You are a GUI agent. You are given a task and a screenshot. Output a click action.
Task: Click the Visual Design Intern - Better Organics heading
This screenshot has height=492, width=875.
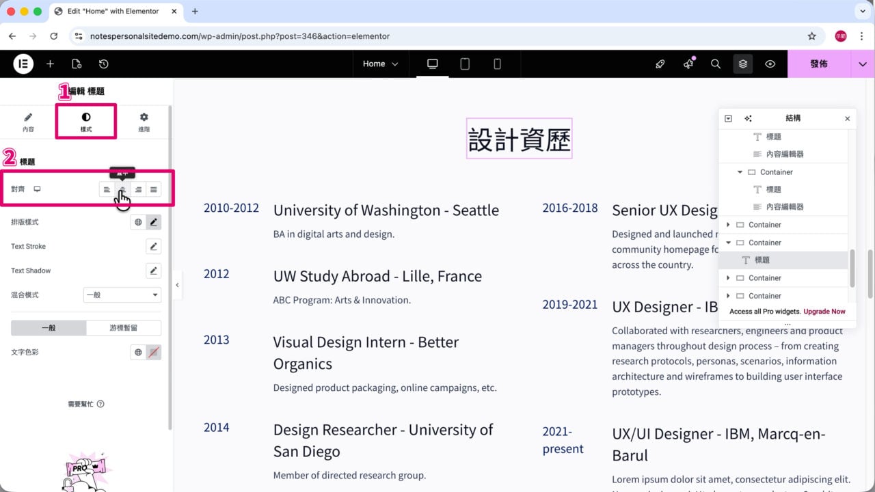click(366, 353)
